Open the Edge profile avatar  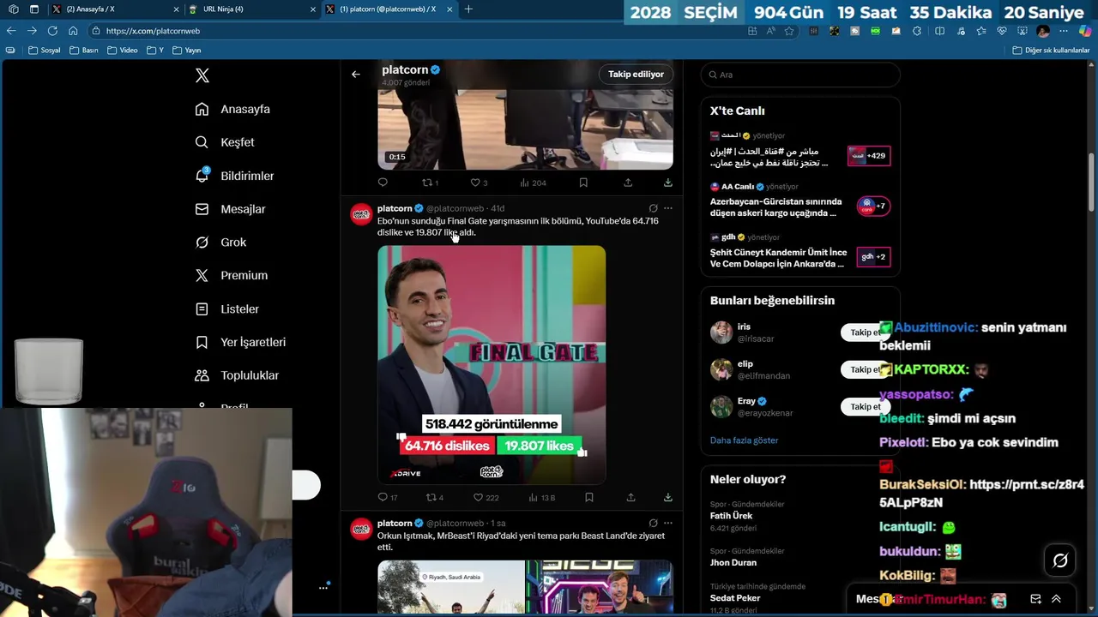(1043, 31)
